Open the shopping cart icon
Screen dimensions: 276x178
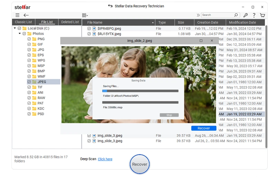click(x=263, y=15)
